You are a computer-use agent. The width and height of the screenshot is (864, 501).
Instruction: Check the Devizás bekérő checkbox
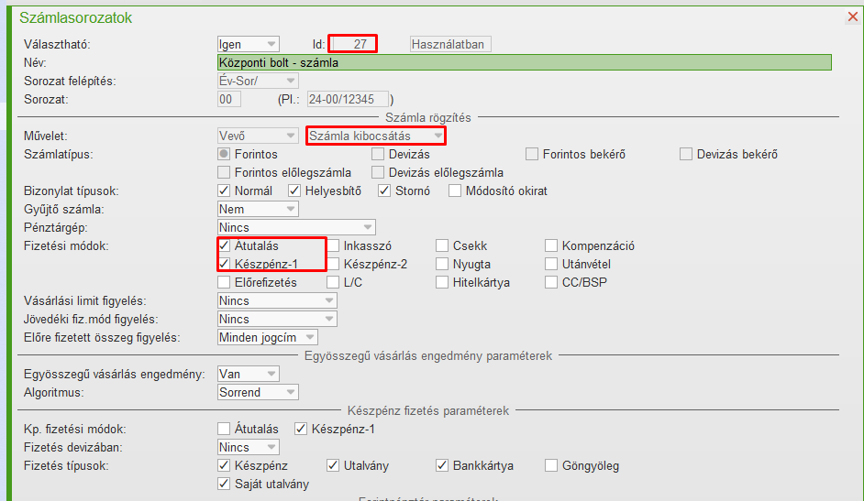(x=686, y=154)
